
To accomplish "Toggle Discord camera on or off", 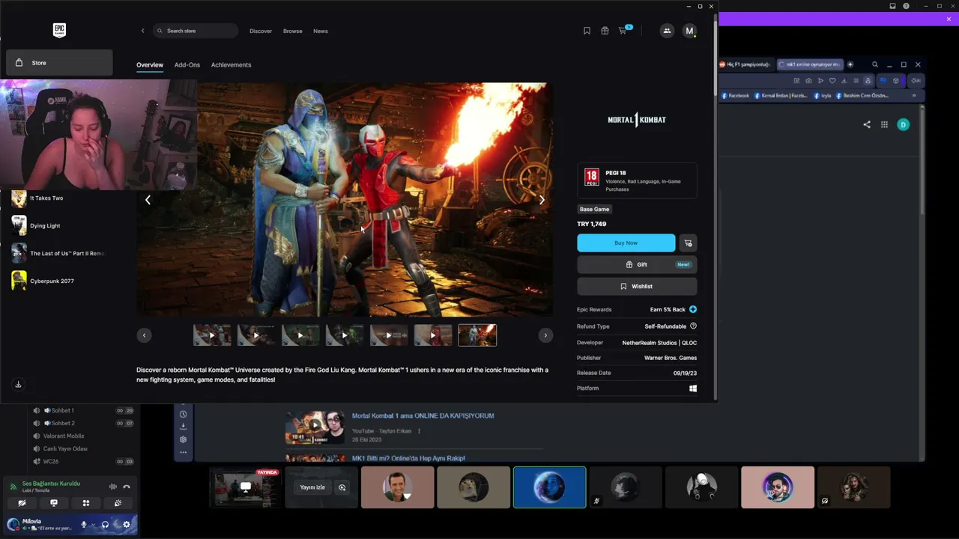I will click(22, 503).
